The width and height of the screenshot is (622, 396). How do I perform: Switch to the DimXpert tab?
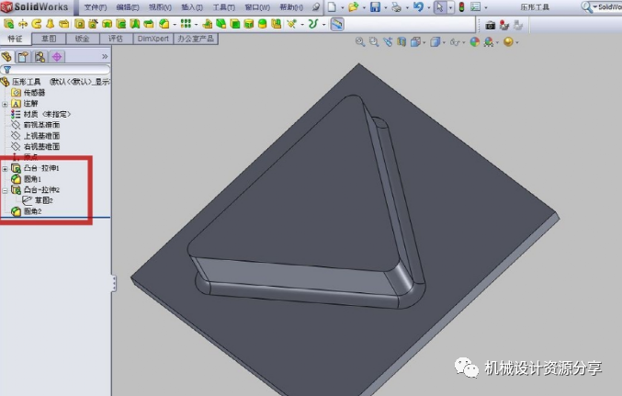point(153,39)
